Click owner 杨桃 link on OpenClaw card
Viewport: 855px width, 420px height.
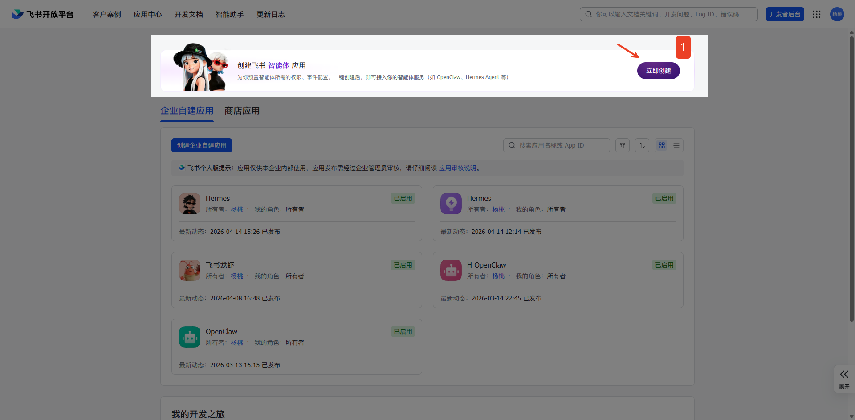(x=237, y=343)
